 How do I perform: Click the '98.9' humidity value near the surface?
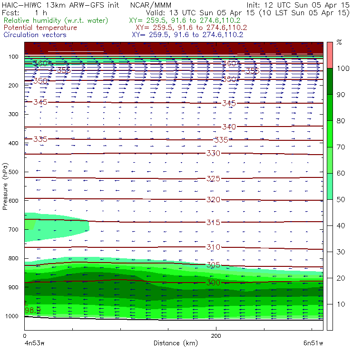pos(33,310)
